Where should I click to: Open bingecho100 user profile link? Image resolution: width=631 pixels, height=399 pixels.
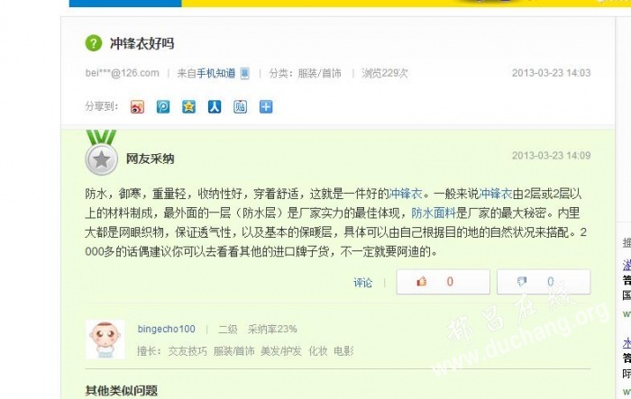[x=166, y=329]
